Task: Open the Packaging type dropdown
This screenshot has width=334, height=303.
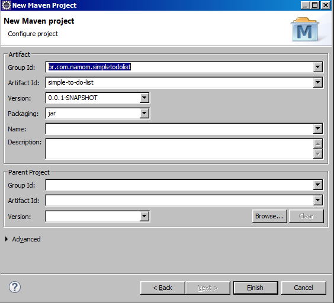Action: pos(144,113)
